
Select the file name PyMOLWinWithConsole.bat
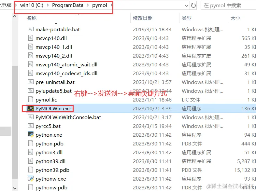[x=68, y=117]
